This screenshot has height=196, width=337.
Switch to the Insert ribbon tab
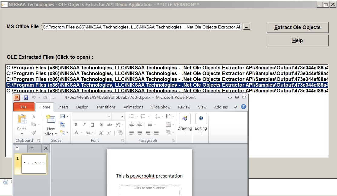coord(63,107)
